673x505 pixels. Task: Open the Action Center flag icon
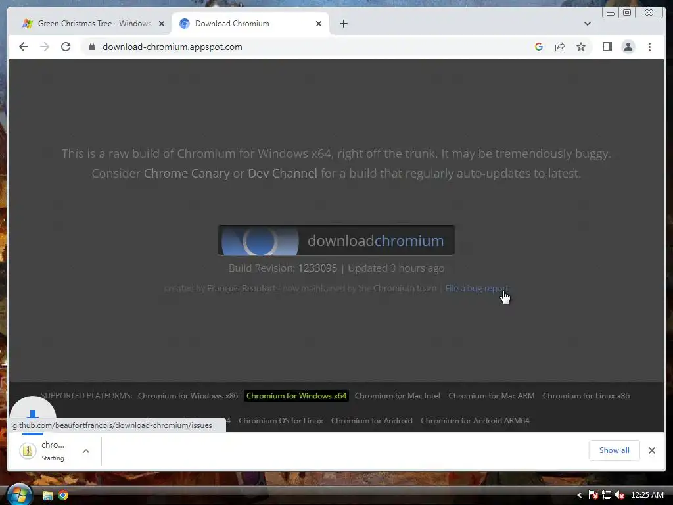pyautogui.click(x=593, y=495)
